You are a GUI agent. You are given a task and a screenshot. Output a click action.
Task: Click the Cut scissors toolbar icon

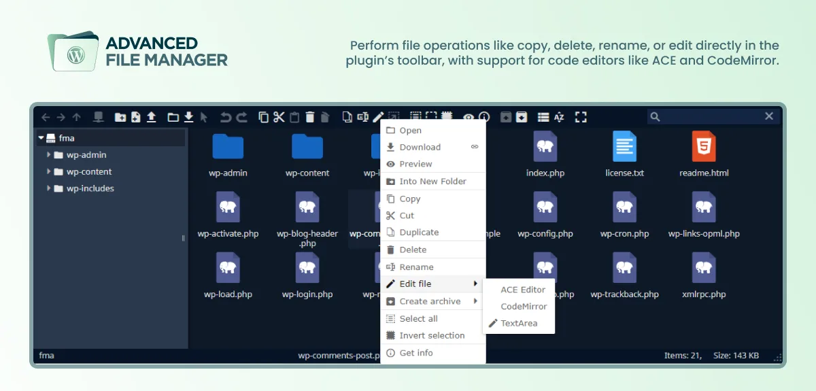pos(279,117)
